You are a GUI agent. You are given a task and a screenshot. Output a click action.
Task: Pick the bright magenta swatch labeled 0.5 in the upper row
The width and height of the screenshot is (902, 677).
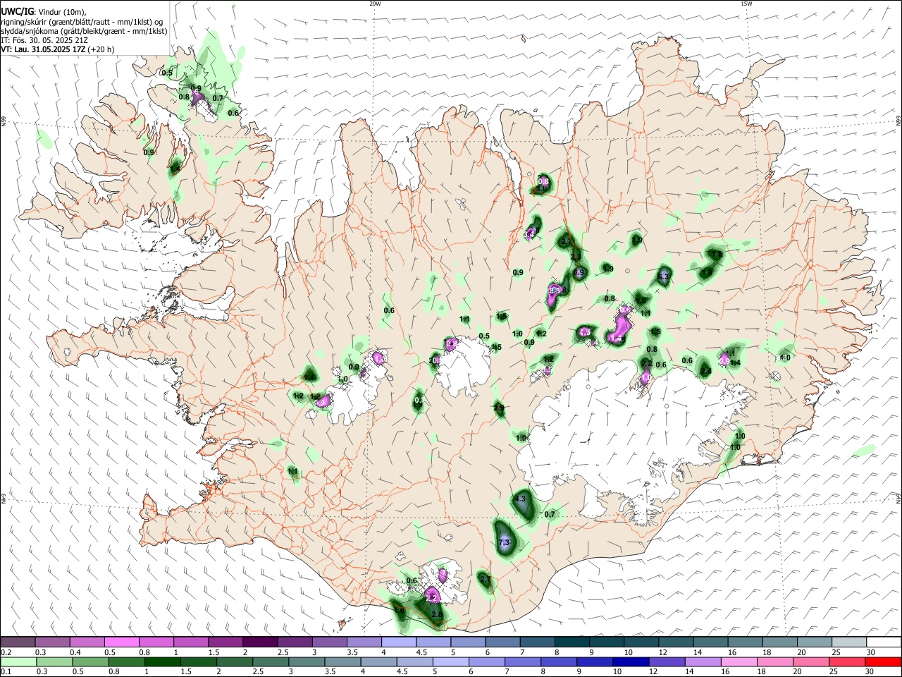point(121,642)
